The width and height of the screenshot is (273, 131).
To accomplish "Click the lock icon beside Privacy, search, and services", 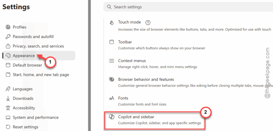I will 8,46.
